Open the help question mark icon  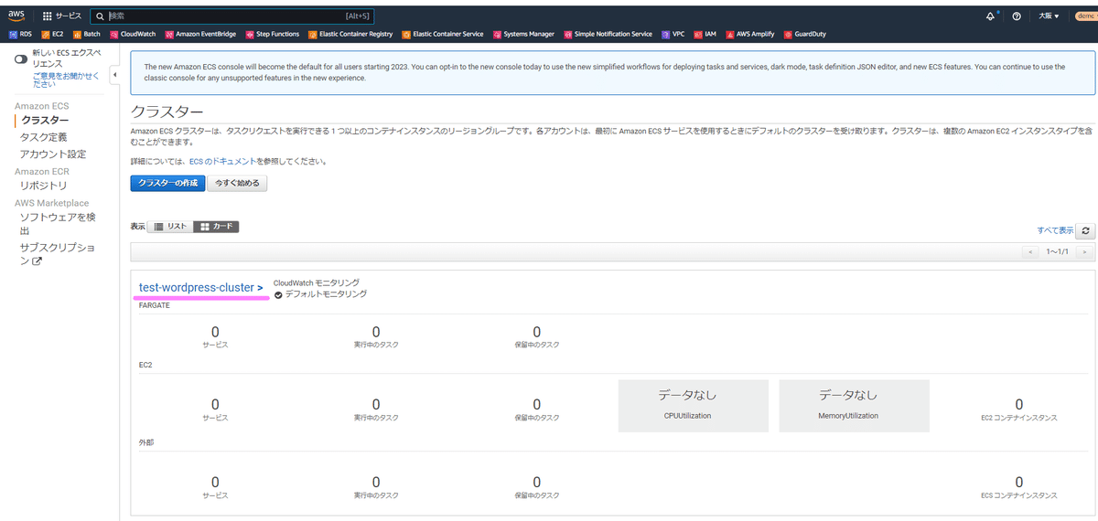click(1017, 16)
